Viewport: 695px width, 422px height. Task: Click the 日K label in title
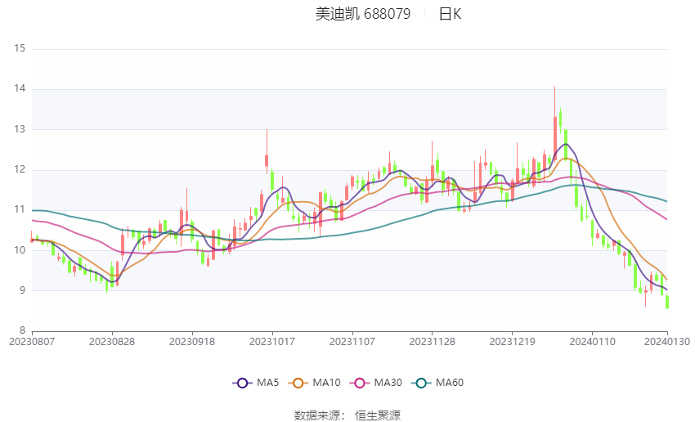coord(450,14)
